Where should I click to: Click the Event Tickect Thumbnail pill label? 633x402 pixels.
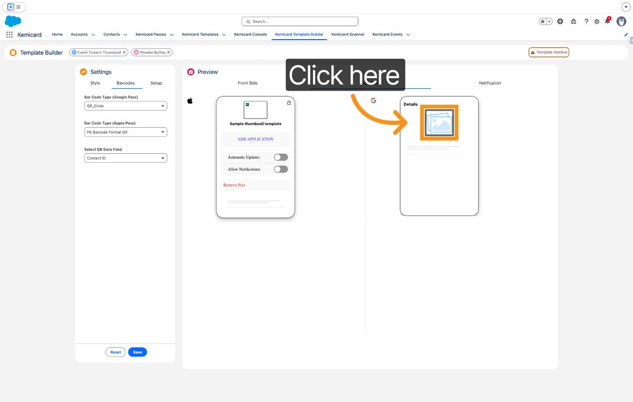tap(99, 52)
